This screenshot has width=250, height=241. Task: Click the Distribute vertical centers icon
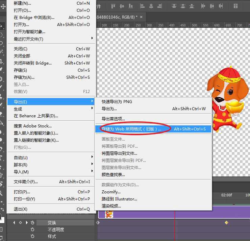pos(183,6)
